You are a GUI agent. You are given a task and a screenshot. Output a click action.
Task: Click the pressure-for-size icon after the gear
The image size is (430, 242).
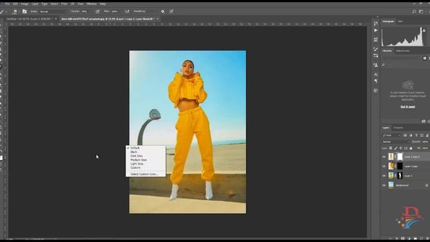point(171,11)
